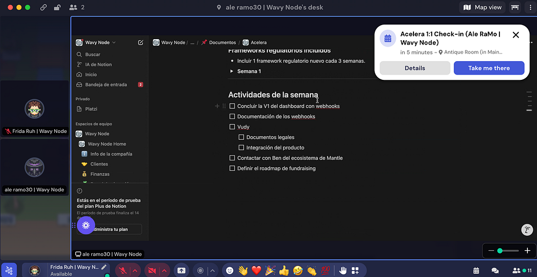
Task: Click Documentos in the breadcrumb
Action: pos(219,42)
